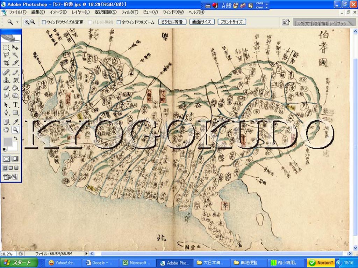Choose the Pencil/Brush tool
The height and width of the screenshot is (268, 358).
15,73
